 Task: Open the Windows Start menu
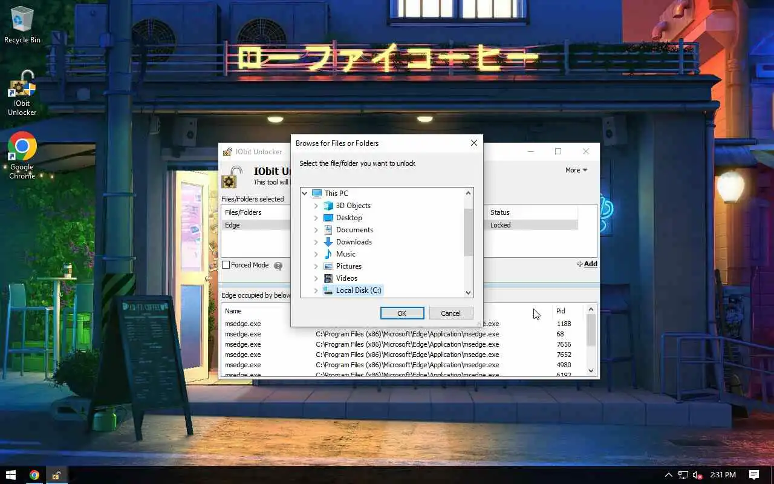pyautogui.click(x=10, y=475)
